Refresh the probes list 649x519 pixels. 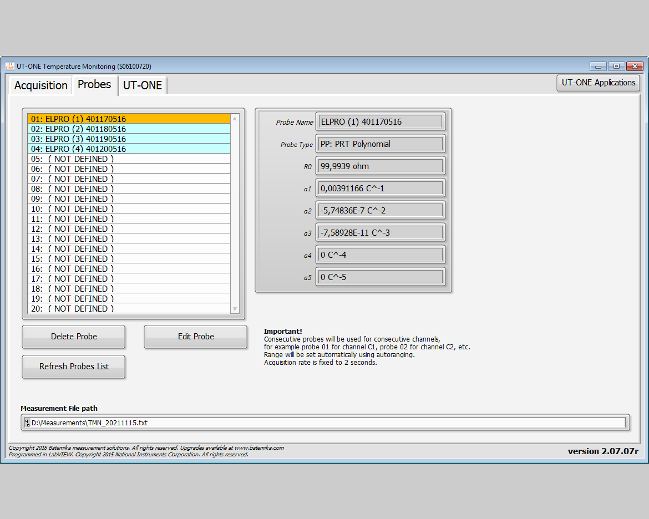click(73, 367)
